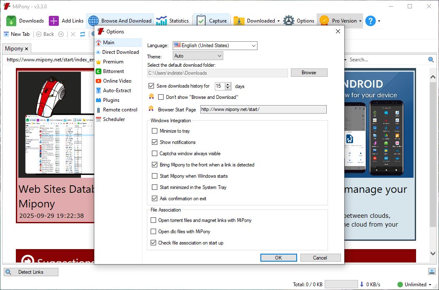This screenshot has width=439, height=290.
Task: Open the Statistics chart icon
Action: [x=161, y=21]
